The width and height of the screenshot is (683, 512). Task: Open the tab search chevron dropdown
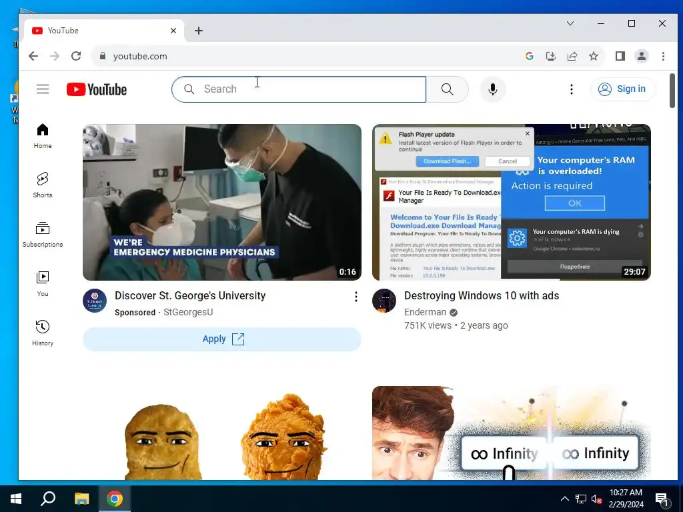570,23
